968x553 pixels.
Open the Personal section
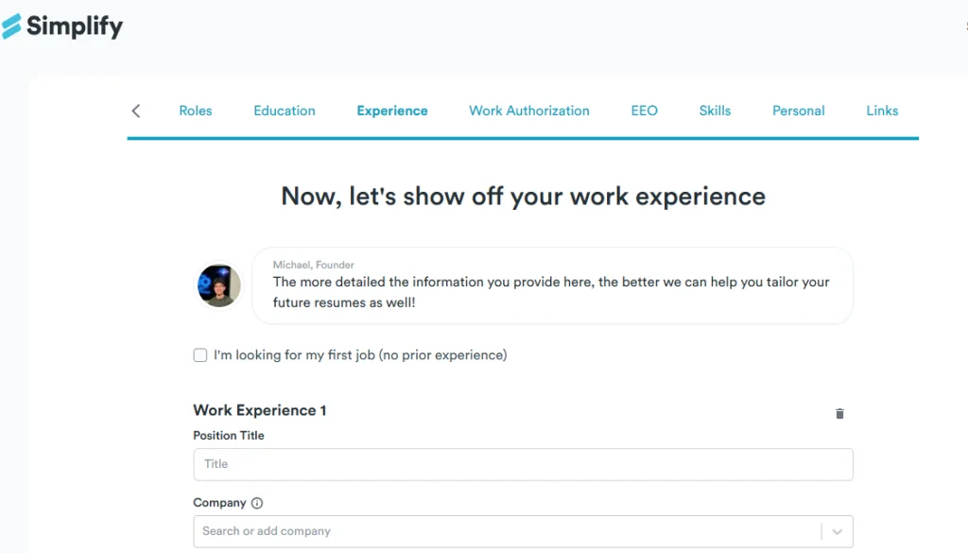pyautogui.click(x=798, y=111)
